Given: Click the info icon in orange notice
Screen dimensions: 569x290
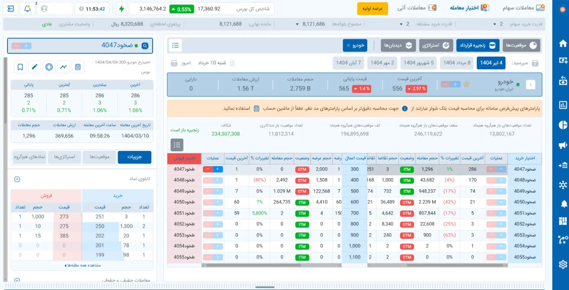Looking at the screenshot, I should point(405,109).
